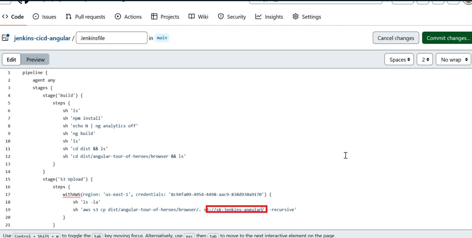Open the indent size 2 dropdown
This screenshot has width=472, height=238.
tap(425, 59)
